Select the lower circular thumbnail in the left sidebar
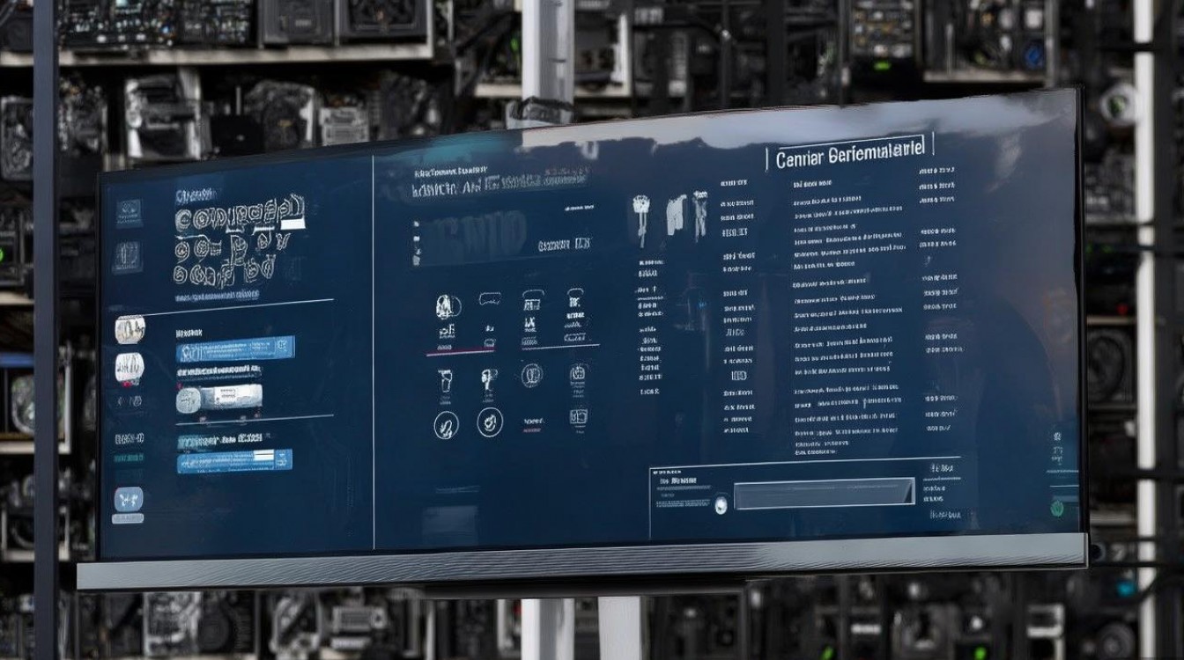The width and height of the screenshot is (1184, 660). pos(129,367)
